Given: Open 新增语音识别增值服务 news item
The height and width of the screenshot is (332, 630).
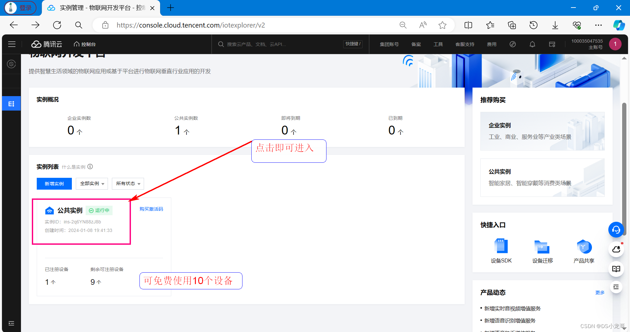Looking at the screenshot, I should [510, 321].
